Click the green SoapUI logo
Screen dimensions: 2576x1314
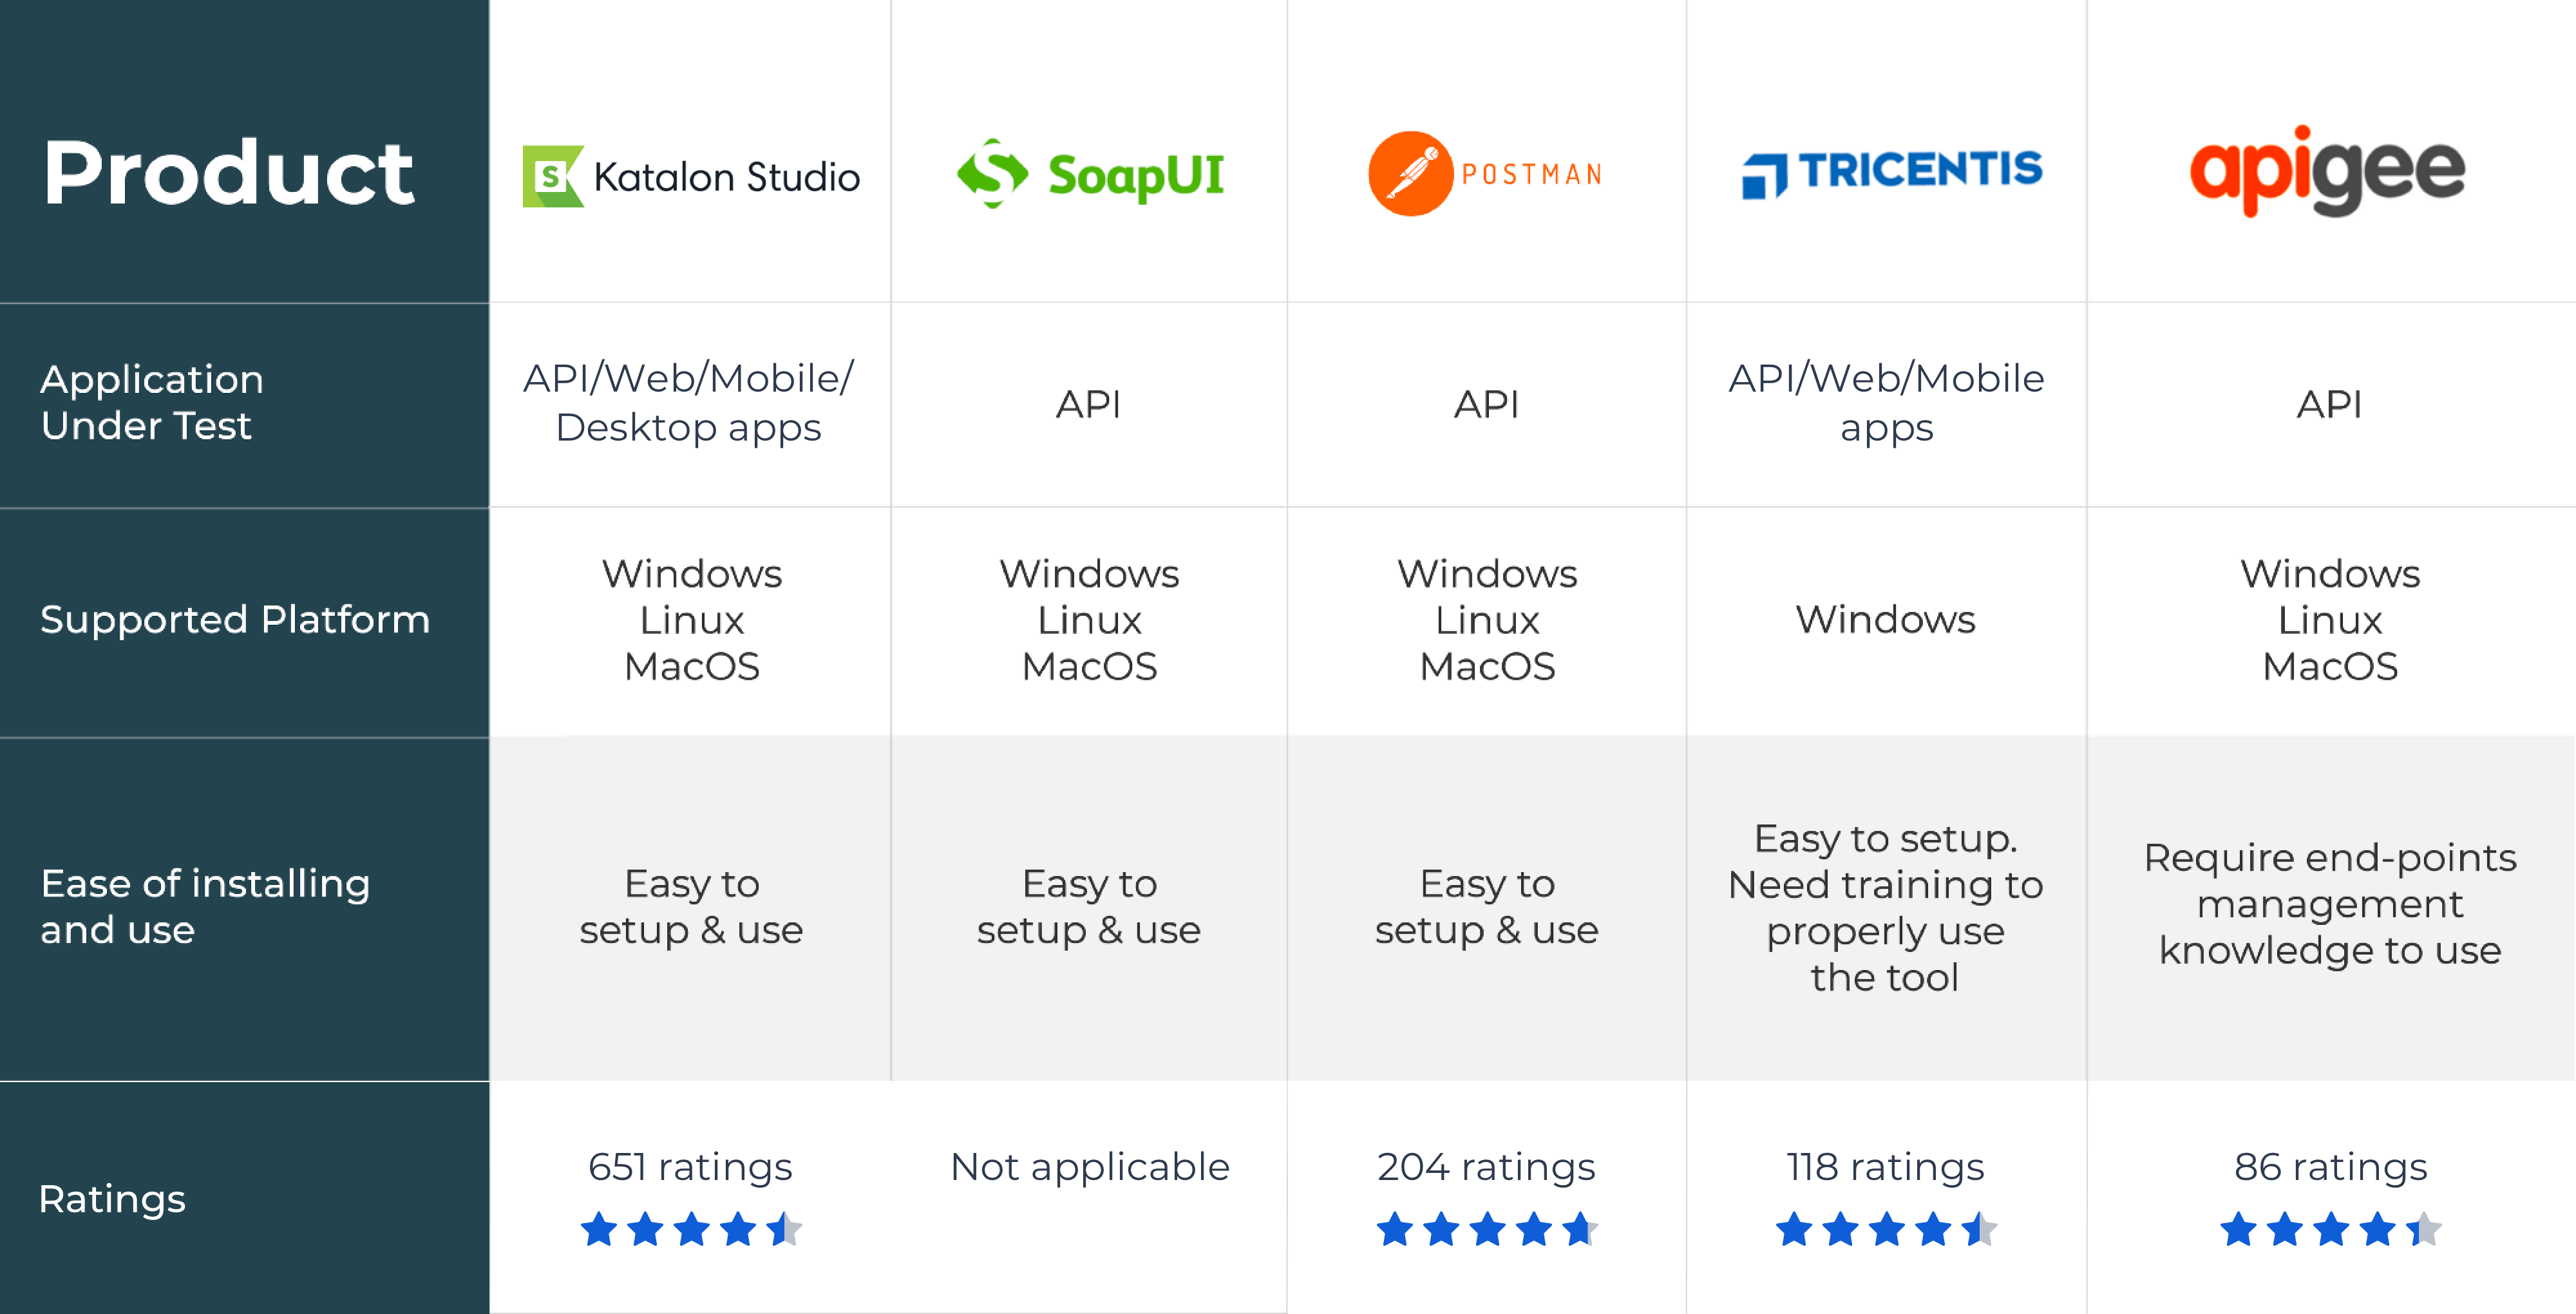[x=1090, y=174]
